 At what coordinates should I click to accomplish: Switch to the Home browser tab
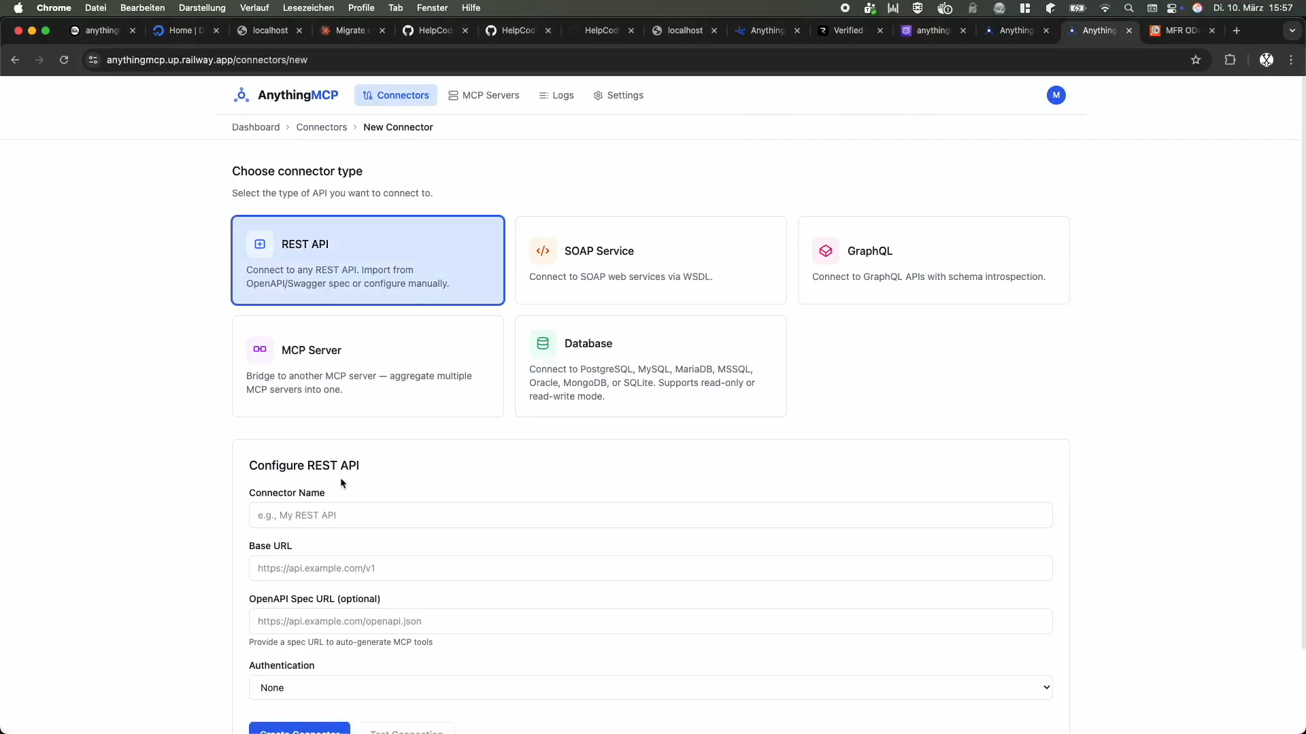coord(187,31)
